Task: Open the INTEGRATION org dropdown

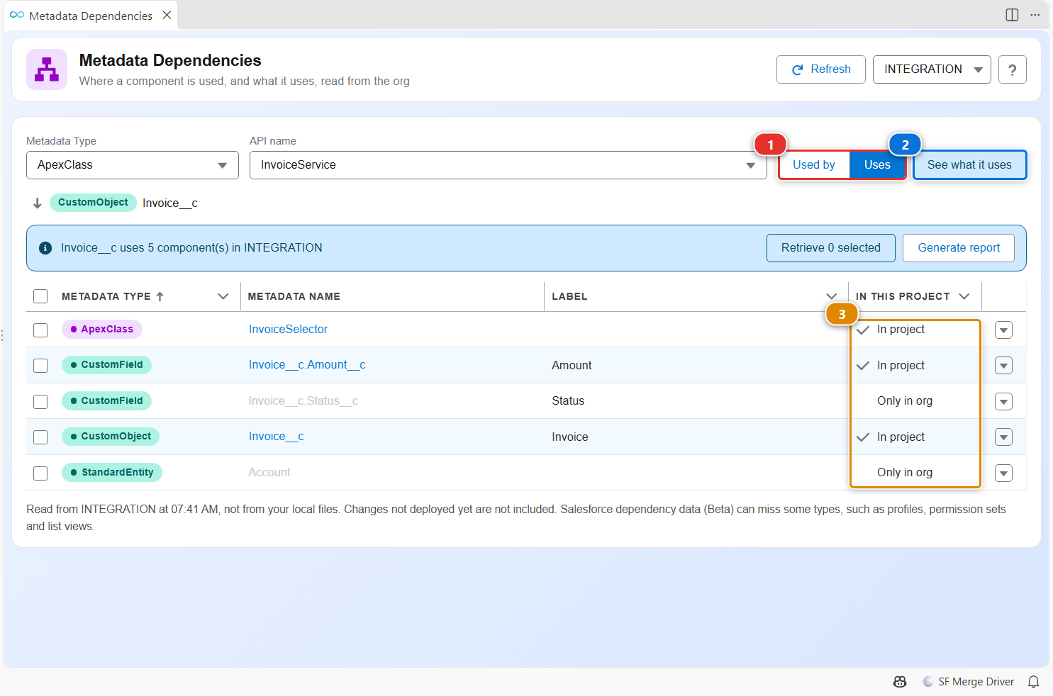Action: click(932, 69)
